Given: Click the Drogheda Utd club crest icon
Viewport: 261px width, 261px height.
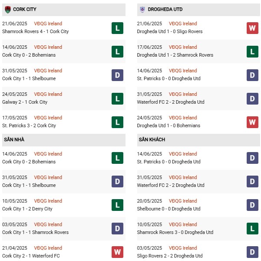Looking at the screenshot, I should [142, 9].
